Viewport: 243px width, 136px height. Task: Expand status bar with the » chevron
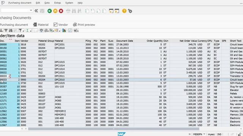pyautogui.click(x=189, y=134)
